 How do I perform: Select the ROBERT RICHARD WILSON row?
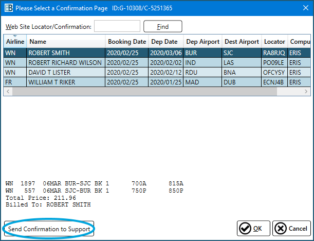[66, 62]
